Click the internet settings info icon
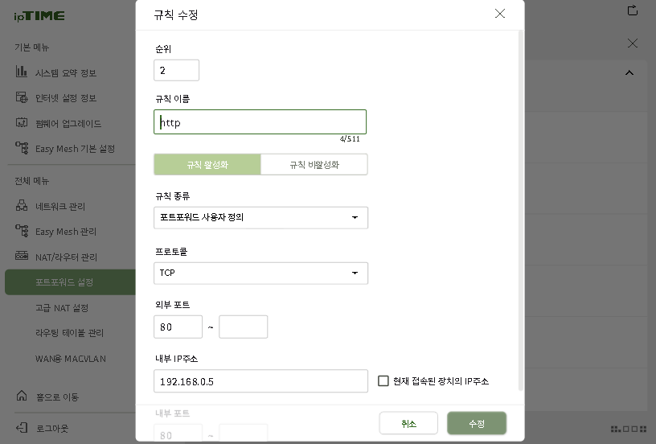656x444 pixels. pos(22,98)
